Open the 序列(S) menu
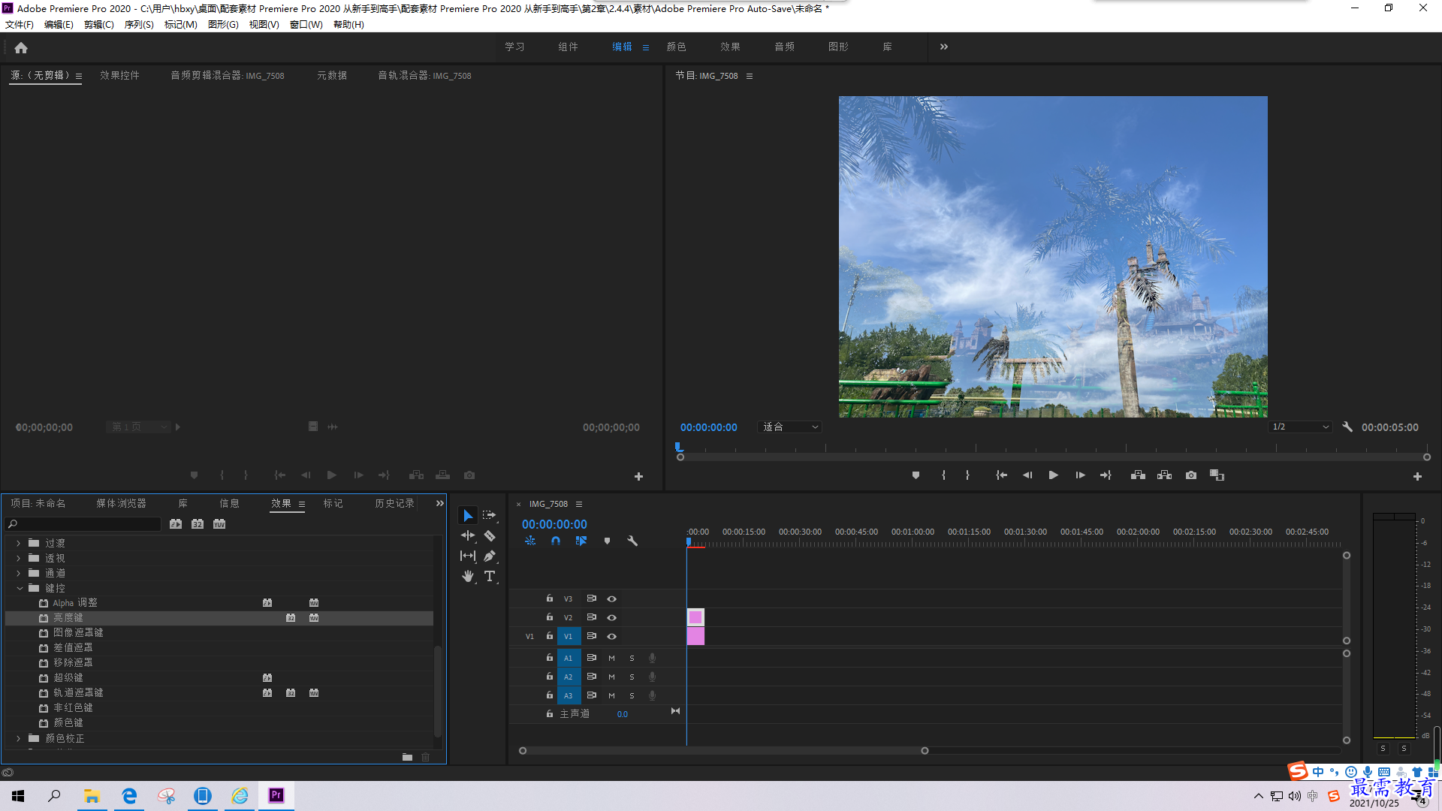Image resolution: width=1442 pixels, height=811 pixels. [139, 25]
